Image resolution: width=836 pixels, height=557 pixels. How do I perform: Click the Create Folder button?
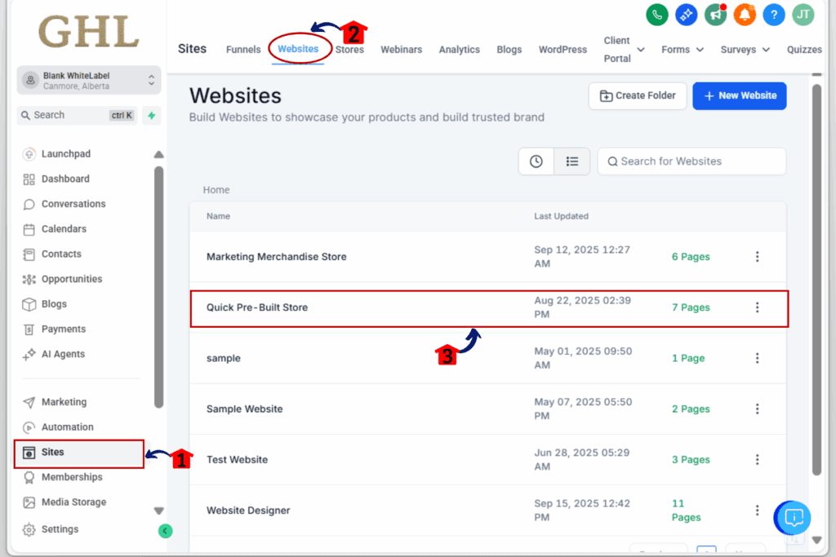638,96
